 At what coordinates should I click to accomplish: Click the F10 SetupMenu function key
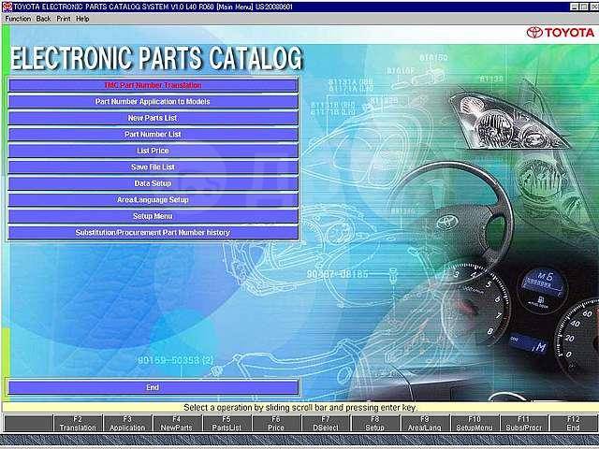pyautogui.click(x=475, y=424)
